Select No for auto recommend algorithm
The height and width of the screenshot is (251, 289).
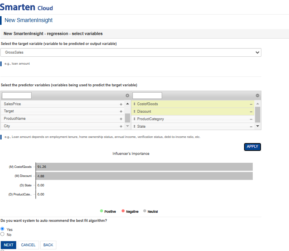point(2,234)
